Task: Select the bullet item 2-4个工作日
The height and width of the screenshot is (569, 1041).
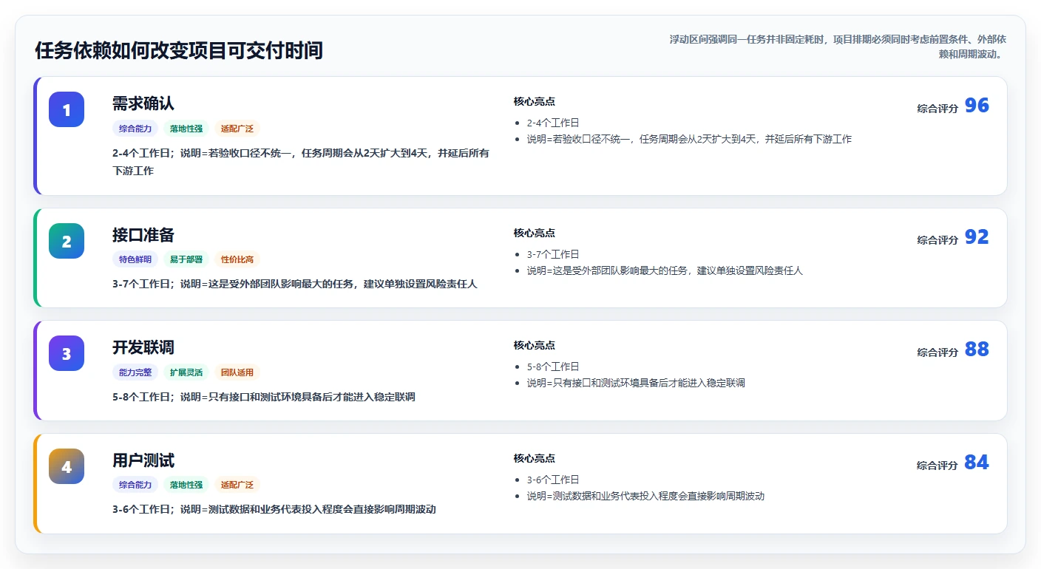Action: 553,123
